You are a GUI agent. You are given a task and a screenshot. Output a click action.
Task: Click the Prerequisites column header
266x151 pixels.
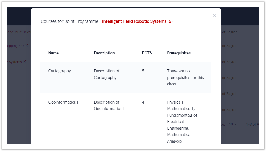(179, 53)
